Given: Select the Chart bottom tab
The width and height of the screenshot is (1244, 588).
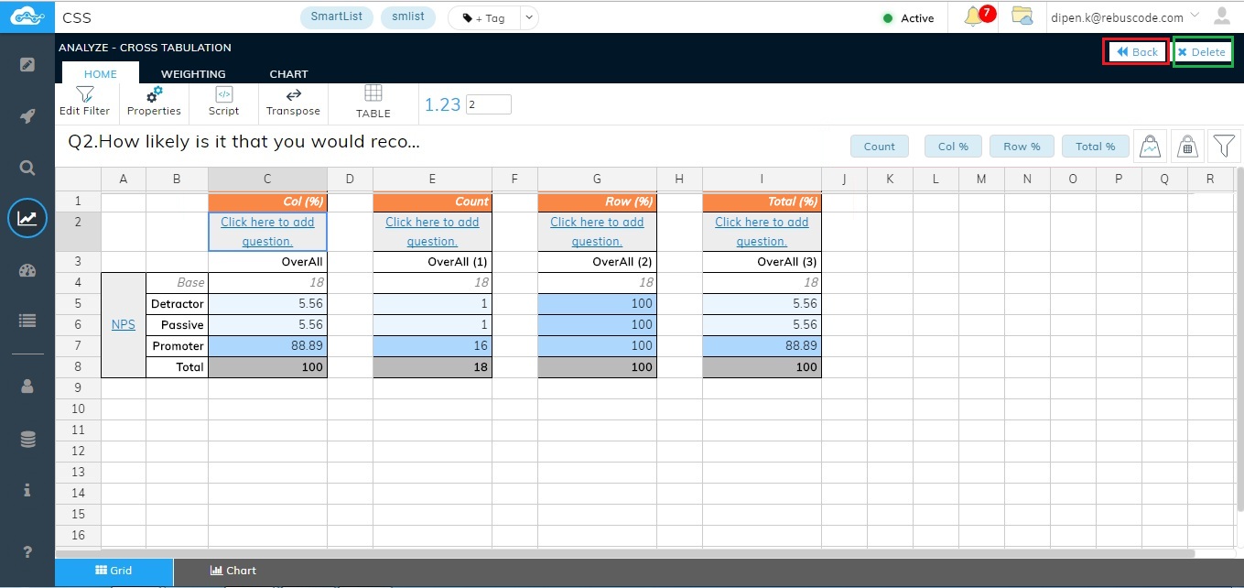Looking at the screenshot, I should (233, 571).
